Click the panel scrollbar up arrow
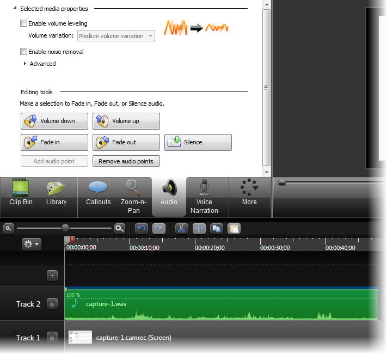This screenshot has width=387, height=354. (x=267, y=4)
